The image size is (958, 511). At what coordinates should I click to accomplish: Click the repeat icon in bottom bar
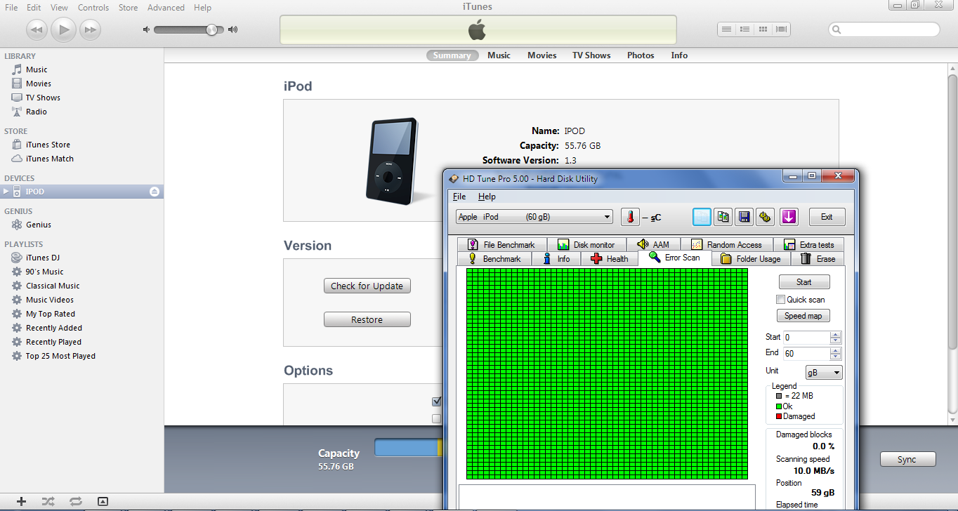75,501
